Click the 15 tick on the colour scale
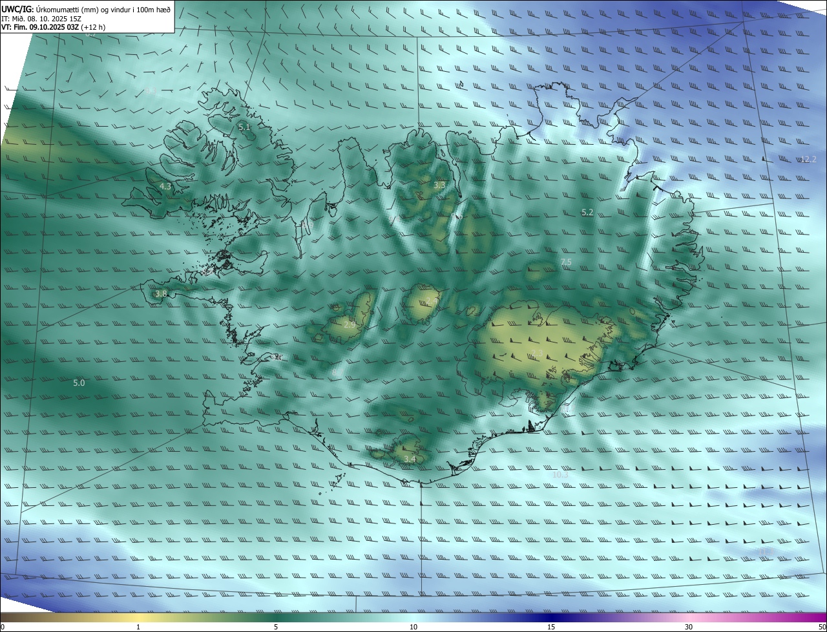Viewport: 827px width, 632px height. pos(551,627)
